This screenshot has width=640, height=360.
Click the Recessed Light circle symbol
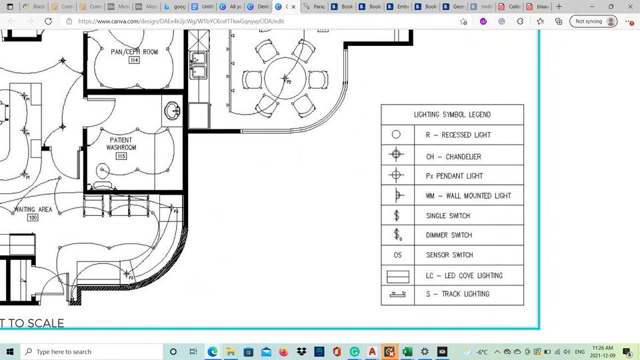[396, 134]
